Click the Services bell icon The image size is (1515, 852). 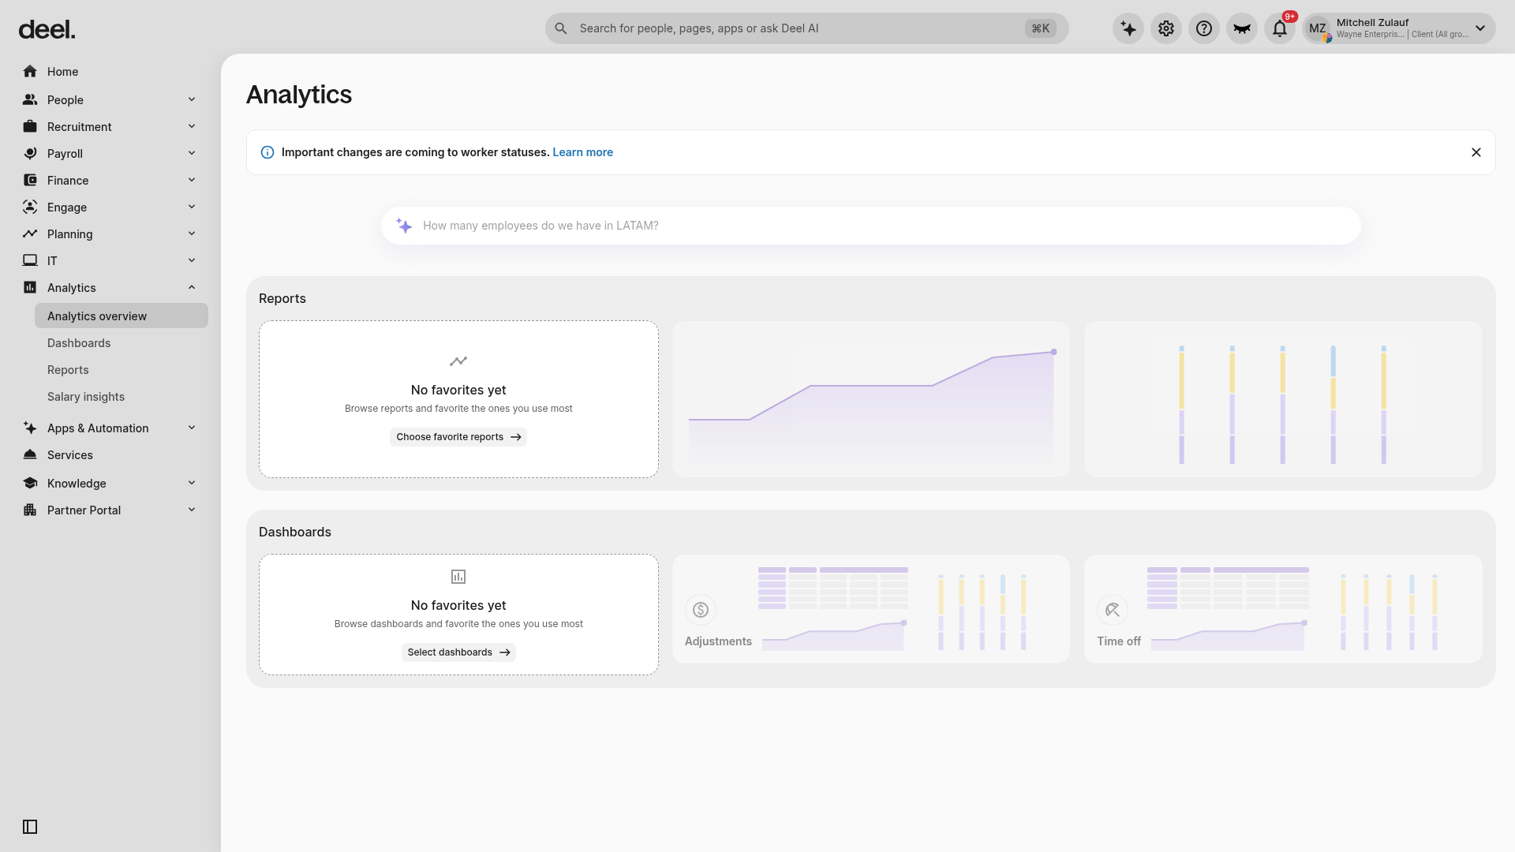30,455
